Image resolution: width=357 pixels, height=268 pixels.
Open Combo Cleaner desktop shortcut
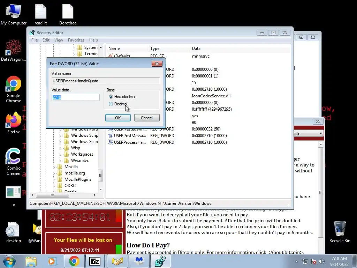13,162
